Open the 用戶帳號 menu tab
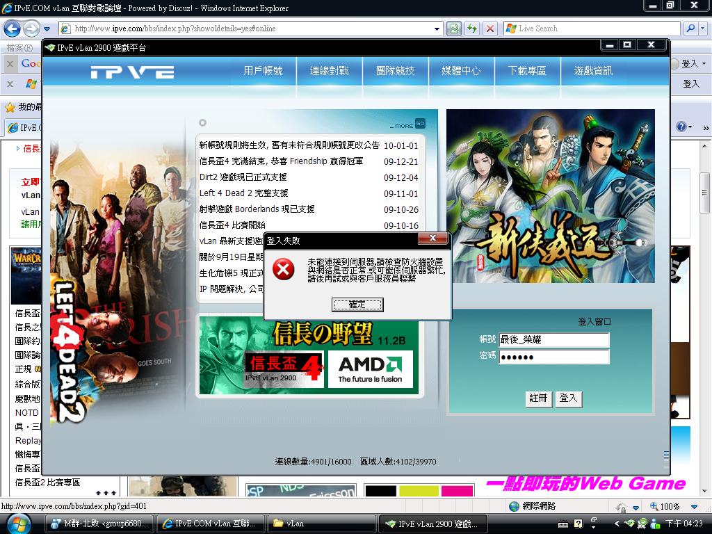The width and height of the screenshot is (712, 534). [263, 70]
